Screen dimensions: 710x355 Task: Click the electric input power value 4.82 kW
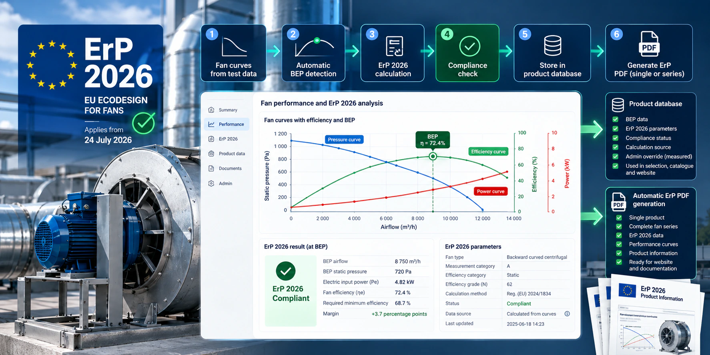pyautogui.click(x=404, y=282)
